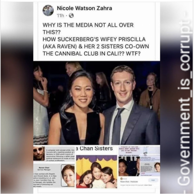Click the 11h post timestamp
The height and width of the screenshot is (194, 194).
click(61, 16)
